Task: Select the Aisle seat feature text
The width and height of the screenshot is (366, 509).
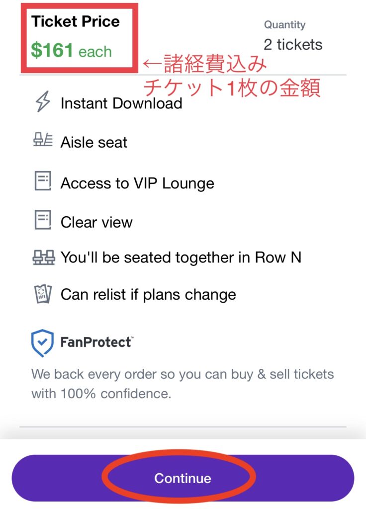Action: 94,142
